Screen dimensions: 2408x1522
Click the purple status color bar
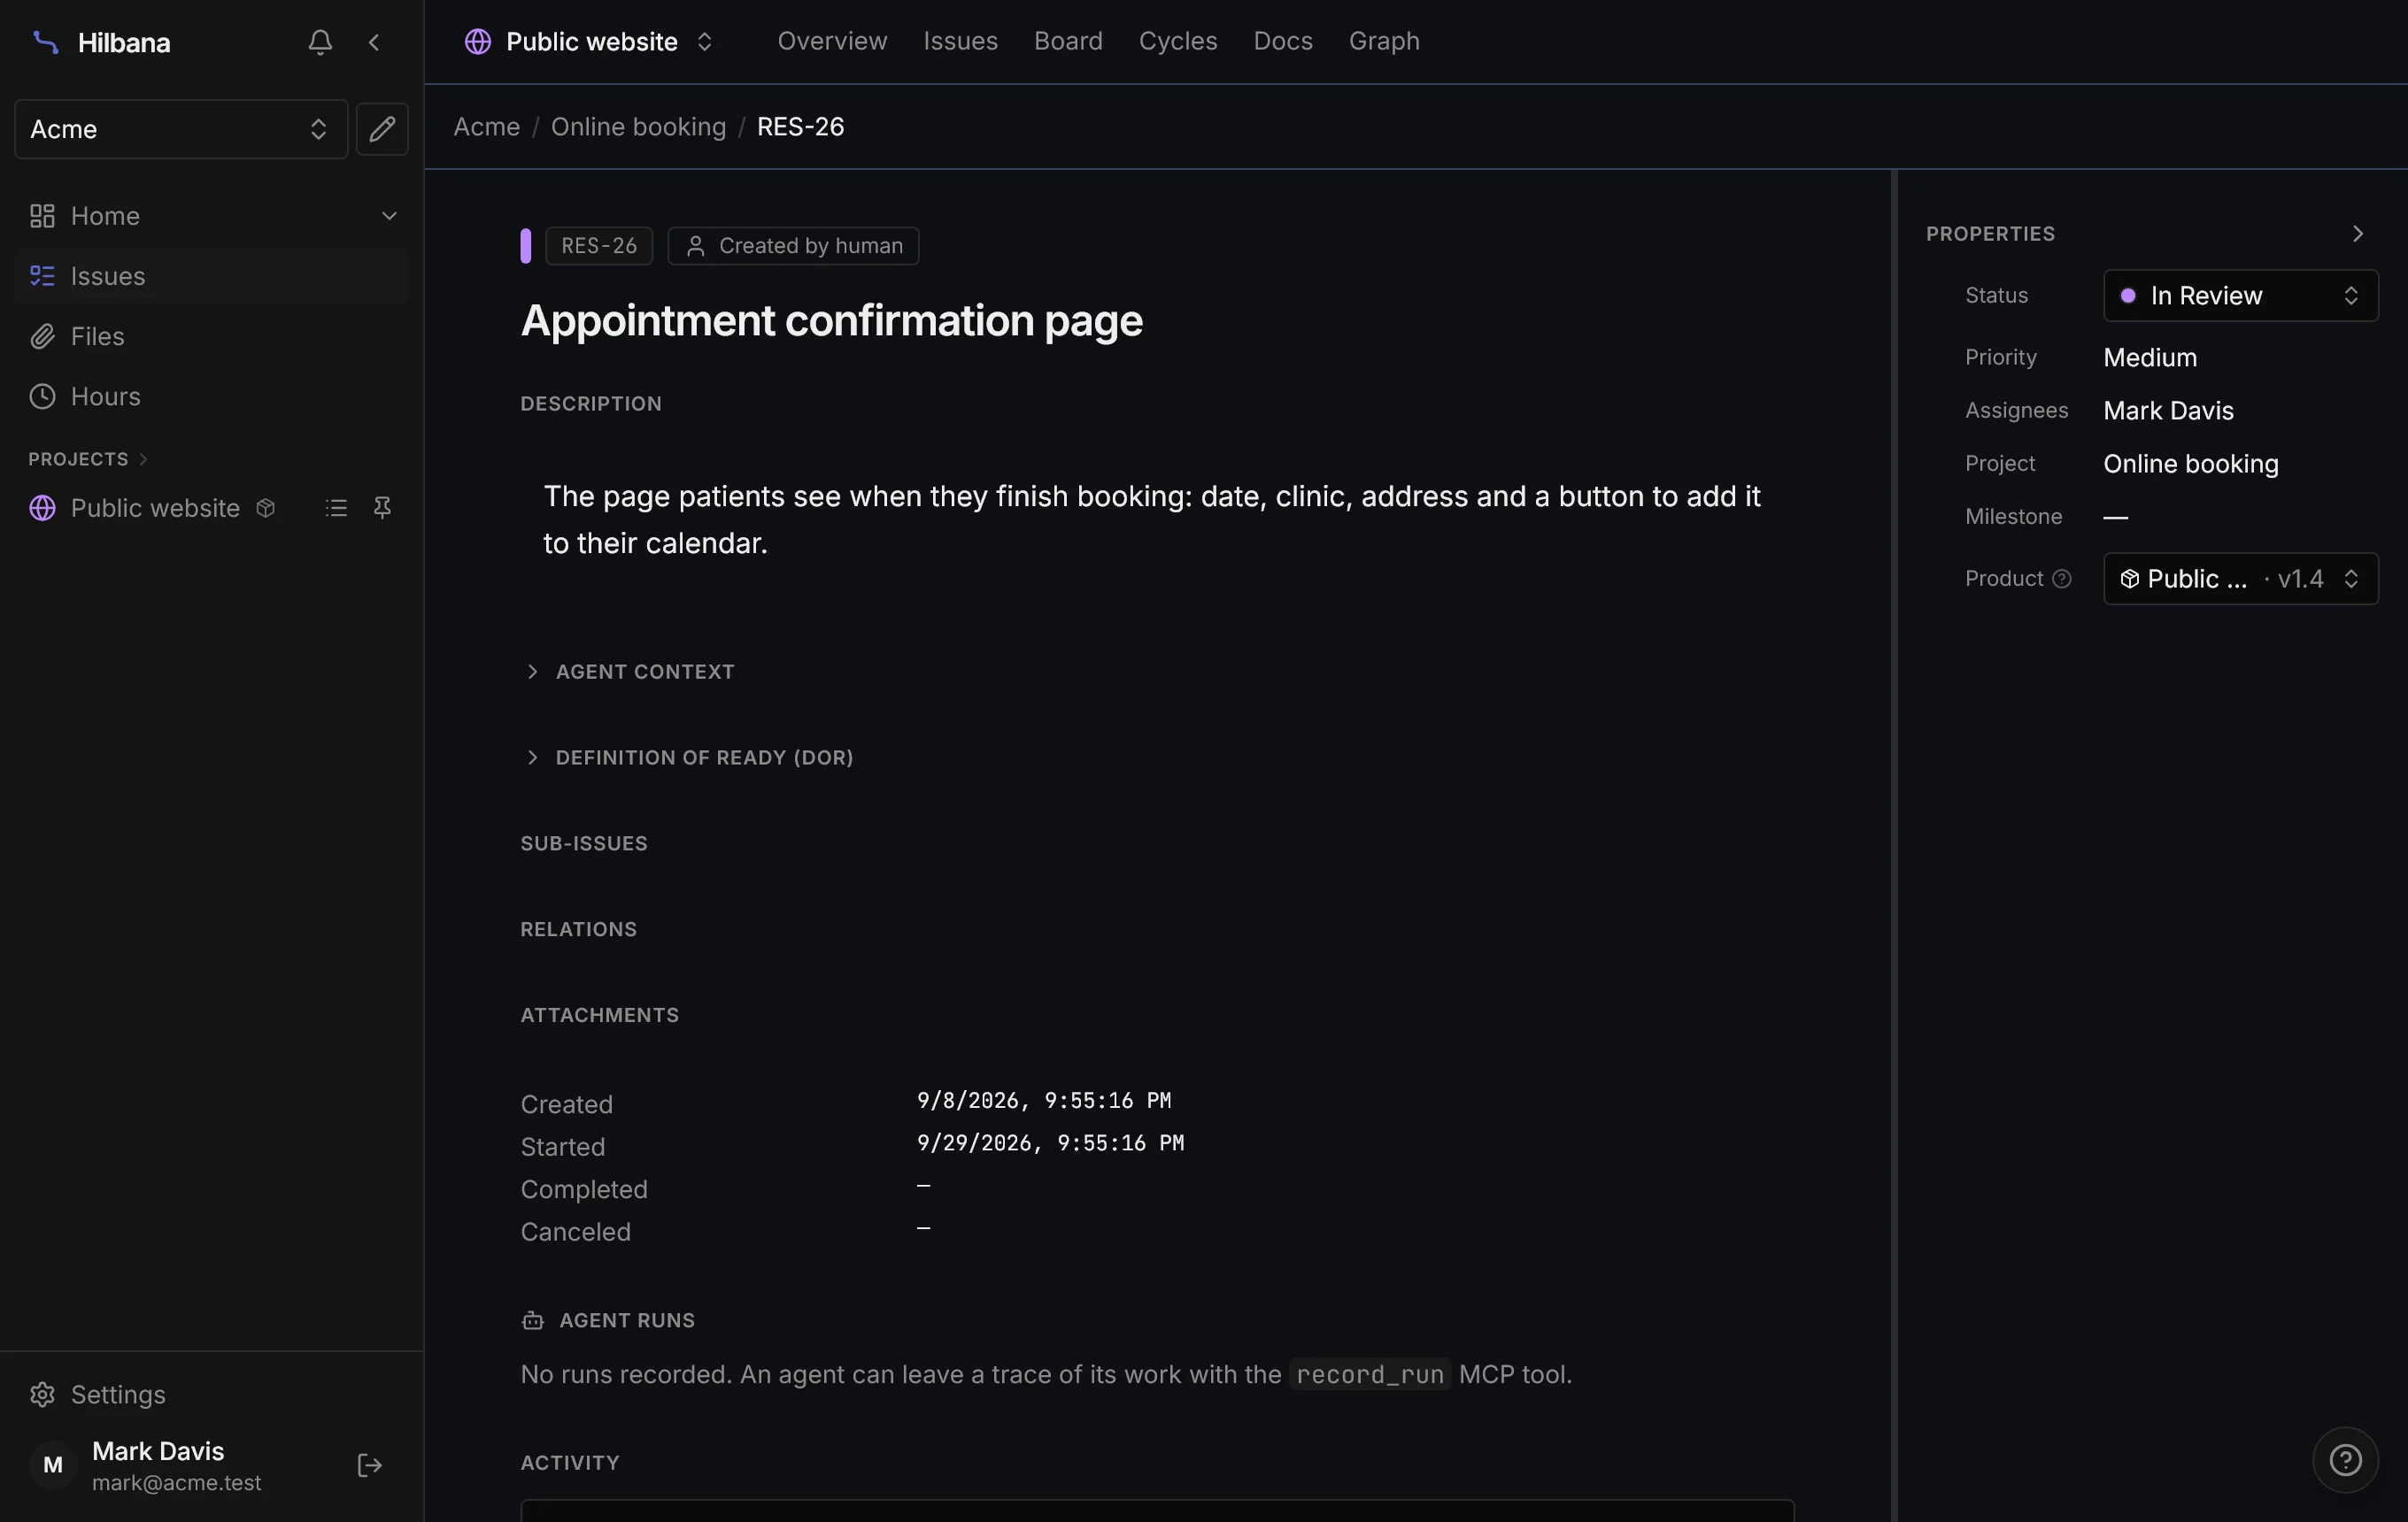525,246
